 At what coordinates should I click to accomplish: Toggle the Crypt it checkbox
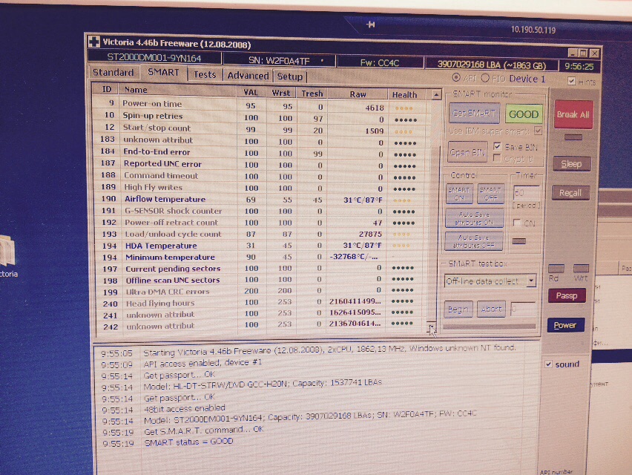click(x=497, y=159)
